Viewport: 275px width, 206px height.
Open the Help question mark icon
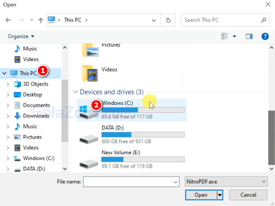point(265,36)
